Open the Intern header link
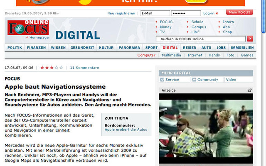266x166 pixels. (x=228, y=22)
